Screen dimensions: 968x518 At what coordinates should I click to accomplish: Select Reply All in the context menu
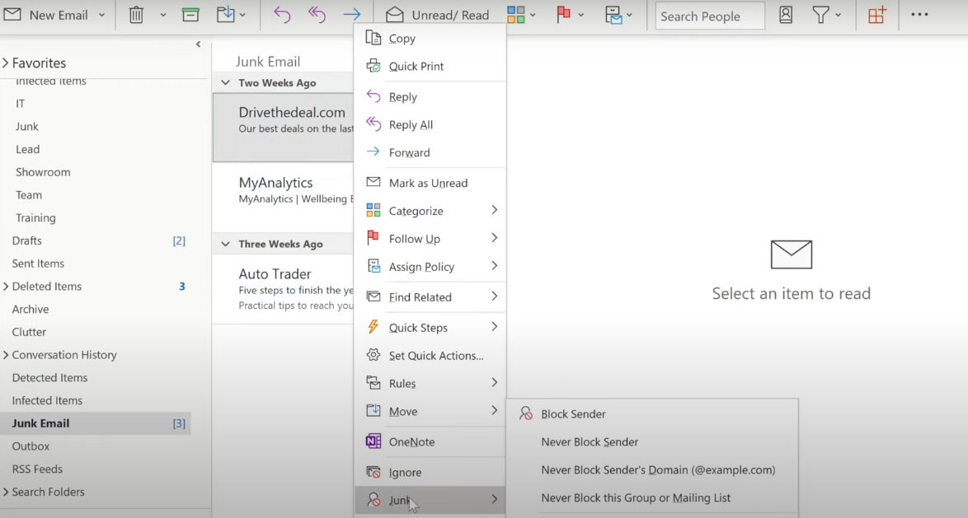pyautogui.click(x=430, y=124)
